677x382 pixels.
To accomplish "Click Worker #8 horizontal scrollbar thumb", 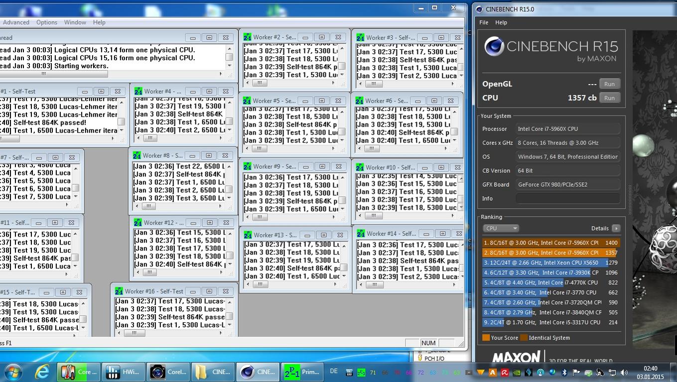I will (x=148, y=206).
